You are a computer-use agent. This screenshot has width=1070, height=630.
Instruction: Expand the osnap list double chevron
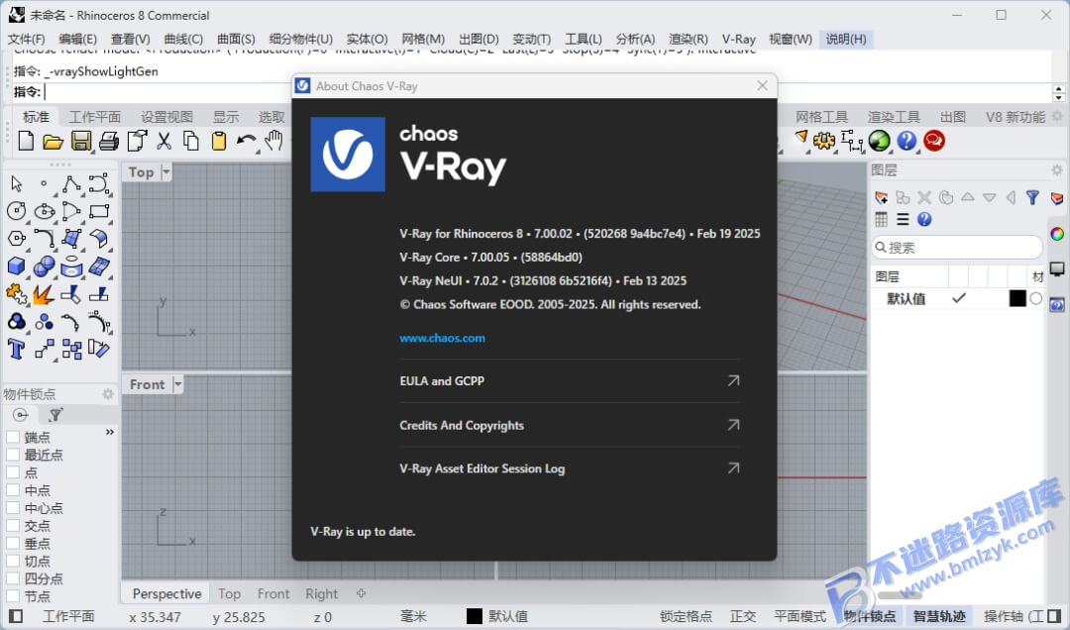109,432
